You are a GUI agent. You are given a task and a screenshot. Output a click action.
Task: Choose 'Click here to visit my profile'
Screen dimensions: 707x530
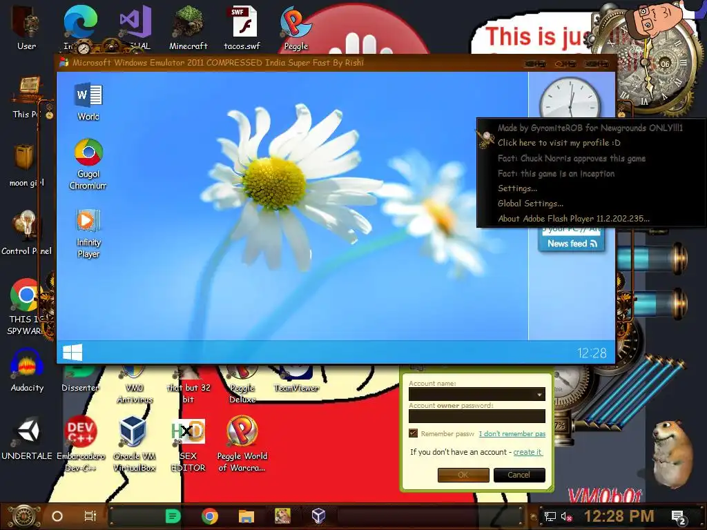559,143
